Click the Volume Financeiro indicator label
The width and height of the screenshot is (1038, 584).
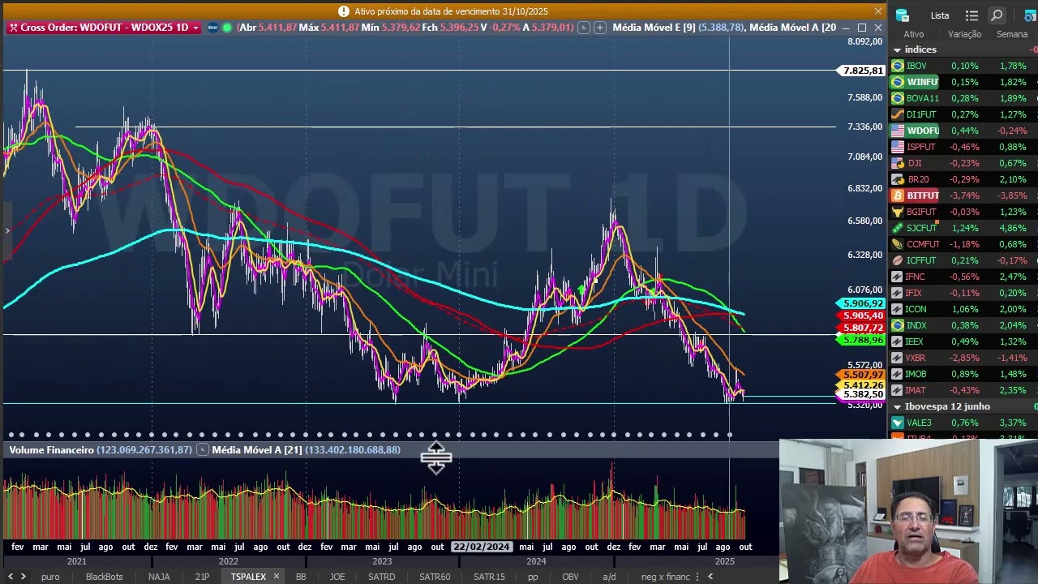pos(51,449)
